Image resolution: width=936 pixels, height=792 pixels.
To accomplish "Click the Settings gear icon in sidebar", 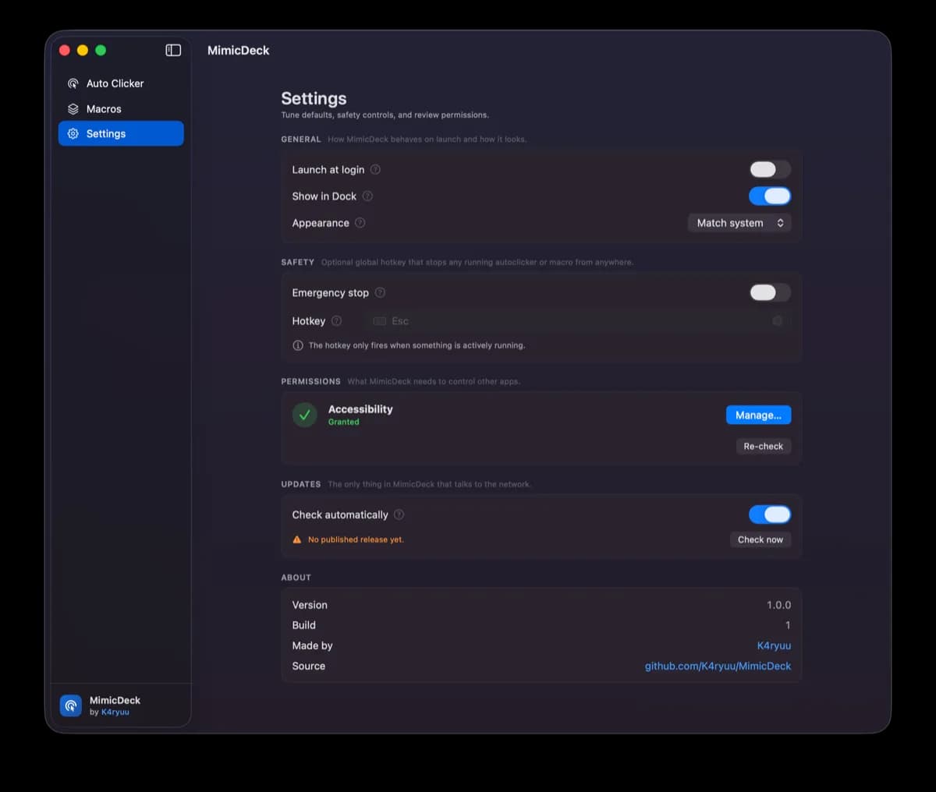I will 73,134.
